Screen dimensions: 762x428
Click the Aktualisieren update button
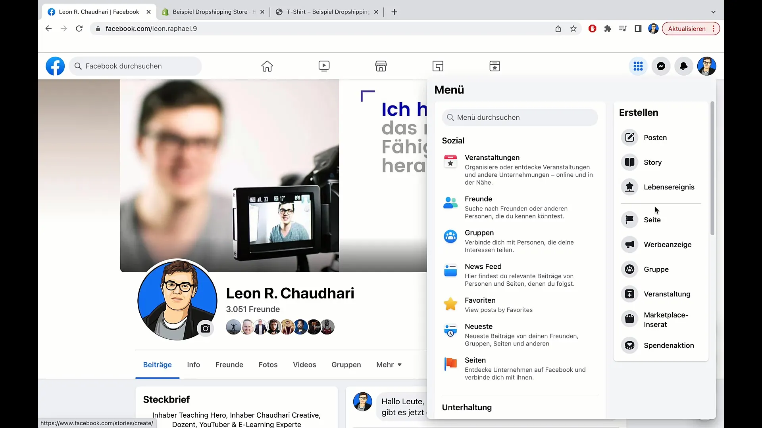click(691, 29)
